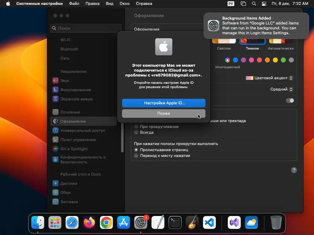Choose the blue accent color

(x=235, y=60)
